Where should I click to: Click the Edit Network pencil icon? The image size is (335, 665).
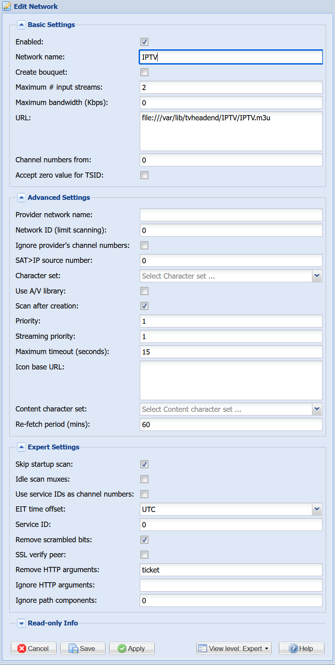[7, 6]
